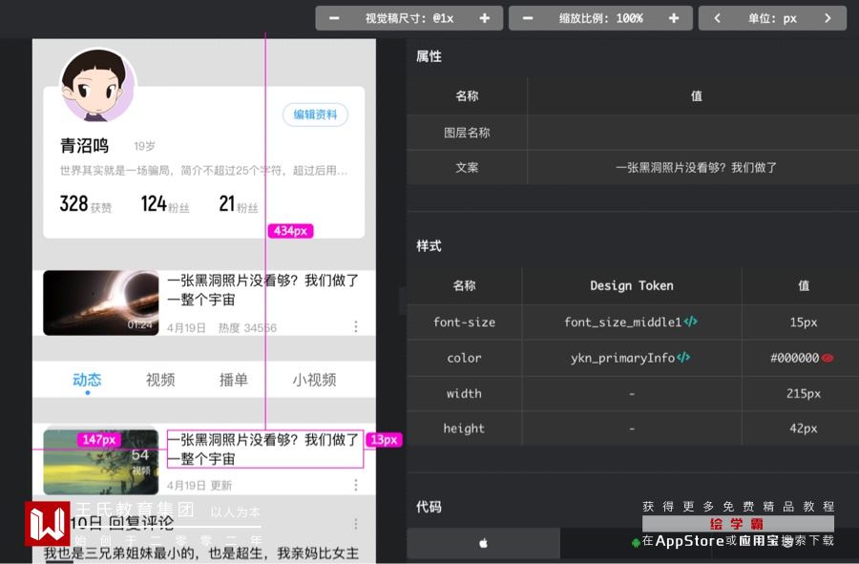Screen dimensions: 859x564
Task: Click the code icon beside ykn_primaryInfo
Action: tap(683, 357)
